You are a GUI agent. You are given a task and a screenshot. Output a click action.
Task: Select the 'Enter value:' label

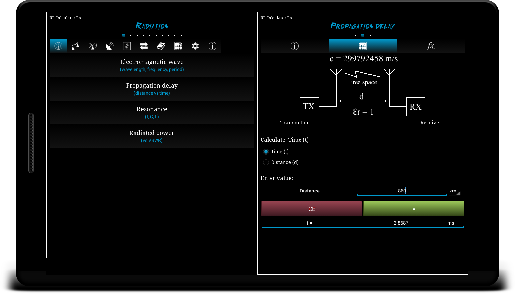tap(277, 178)
